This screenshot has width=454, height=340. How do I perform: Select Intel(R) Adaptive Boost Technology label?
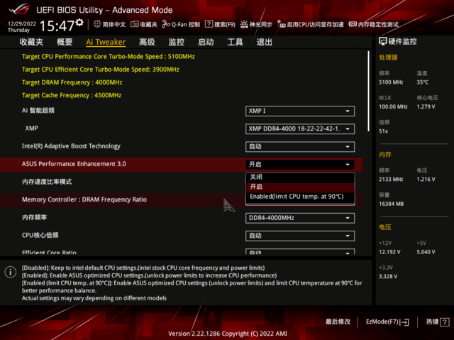71,146
